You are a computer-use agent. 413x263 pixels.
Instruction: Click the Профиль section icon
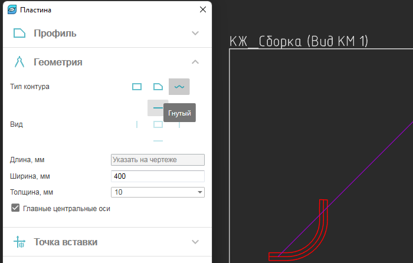[x=19, y=33]
